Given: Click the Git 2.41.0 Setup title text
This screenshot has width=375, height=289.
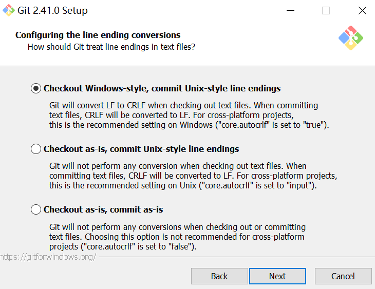Looking at the screenshot, I should 52,10.
